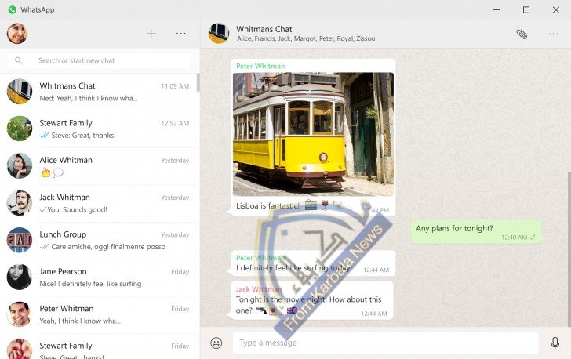Focus the Search or start new chat field
The height and width of the screenshot is (359, 571).
tap(110, 60)
